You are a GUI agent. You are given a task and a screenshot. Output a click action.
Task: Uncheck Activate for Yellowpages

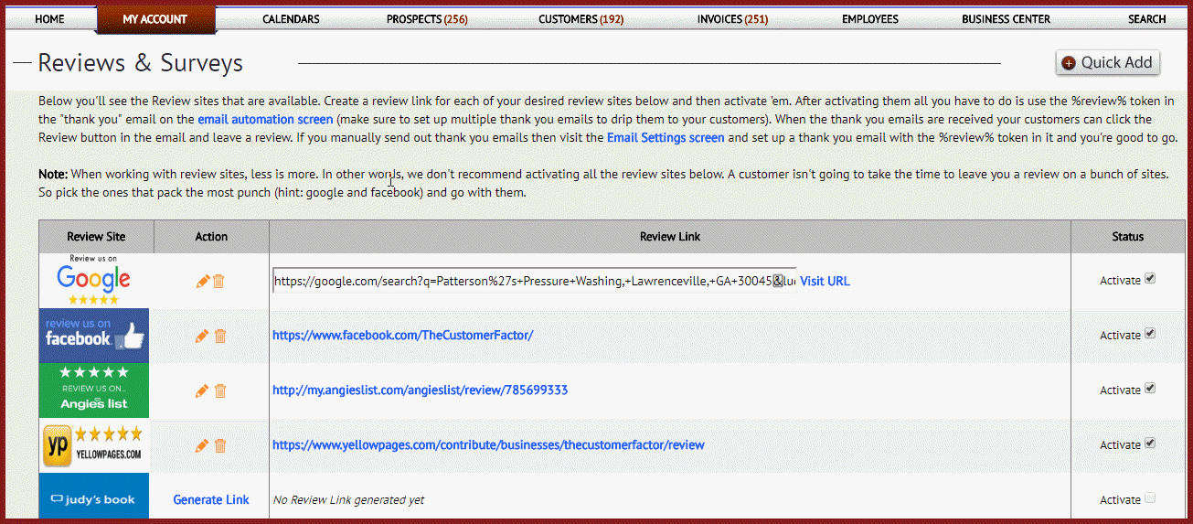tap(1150, 444)
